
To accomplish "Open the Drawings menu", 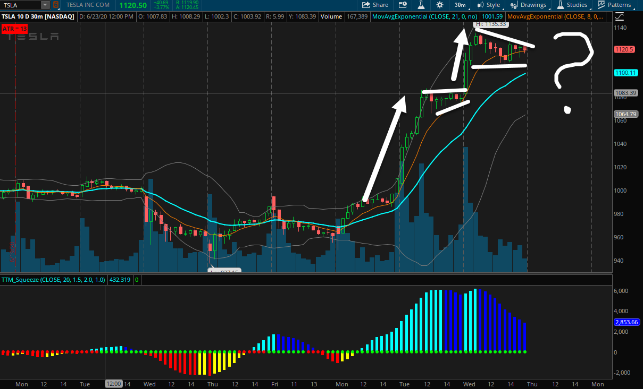I will (528, 5).
